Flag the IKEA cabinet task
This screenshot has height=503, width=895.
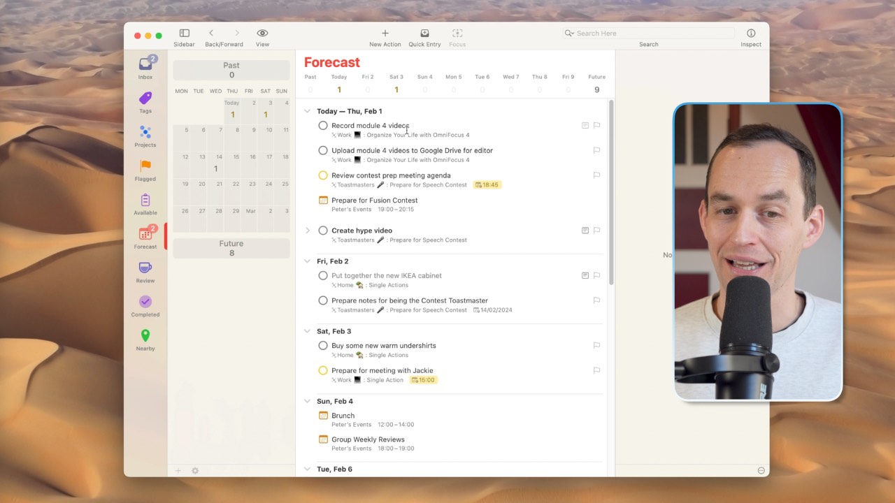pyautogui.click(x=596, y=276)
